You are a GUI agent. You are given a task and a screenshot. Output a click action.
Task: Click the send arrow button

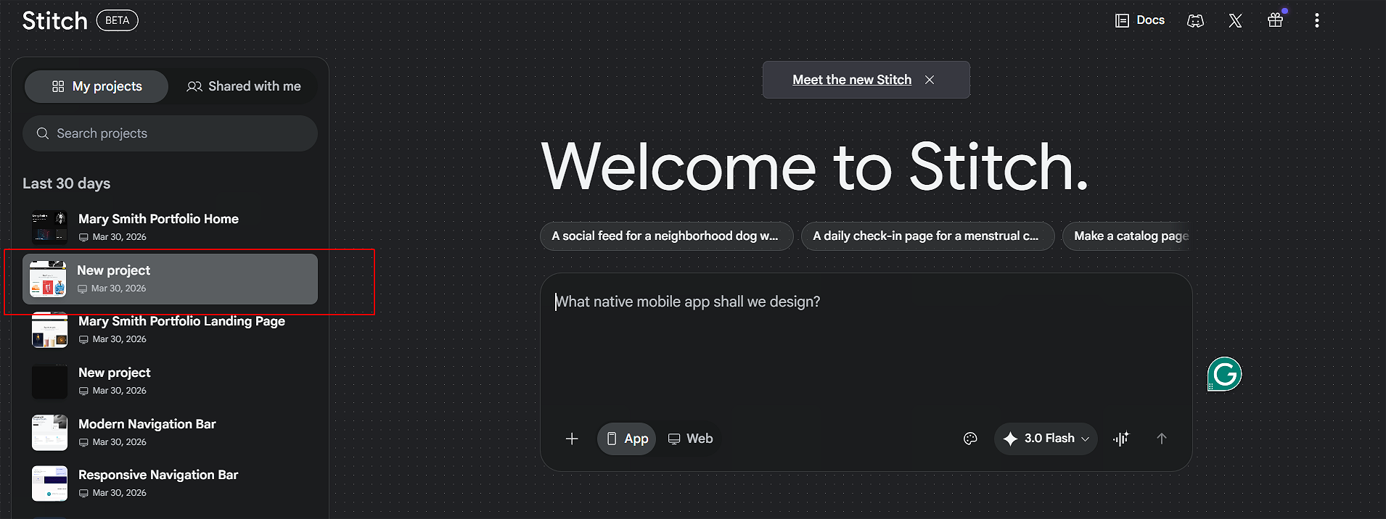click(1161, 439)
